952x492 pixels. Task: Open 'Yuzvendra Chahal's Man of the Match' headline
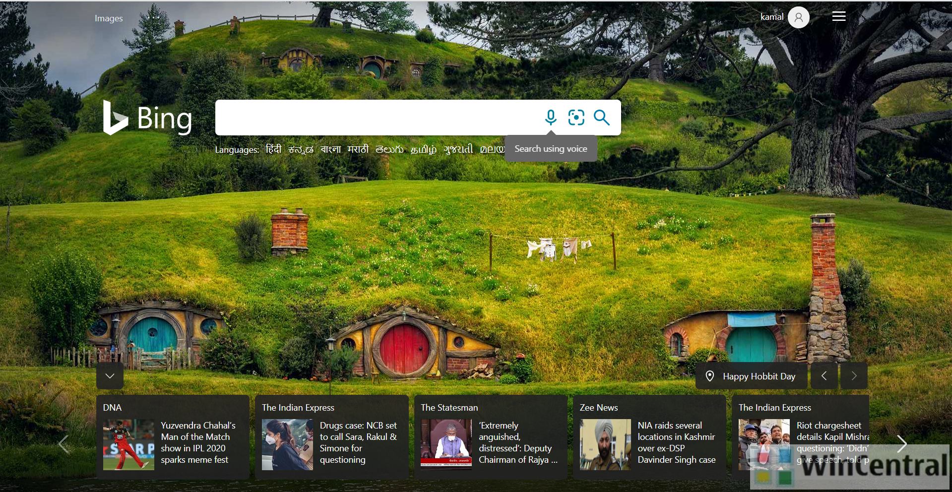coord(198,442)
